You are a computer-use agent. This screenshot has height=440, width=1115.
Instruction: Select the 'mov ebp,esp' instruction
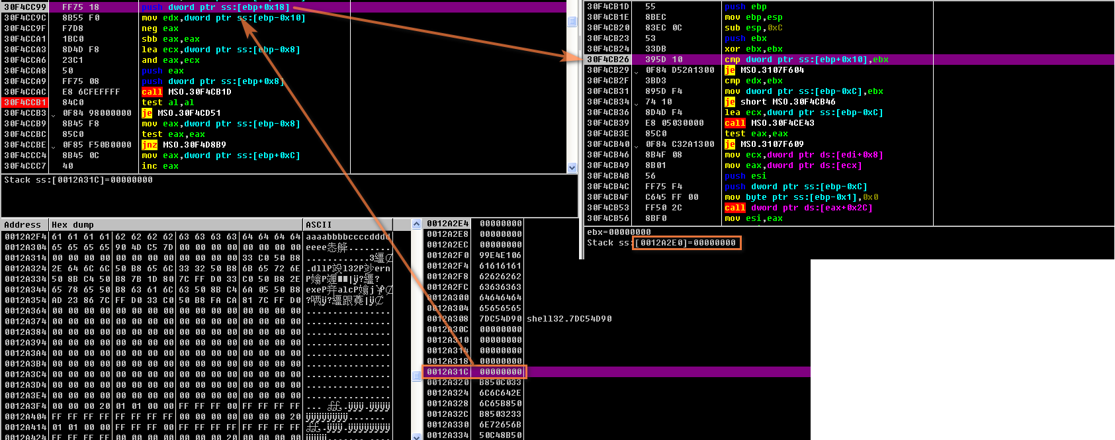coord(754,17)
